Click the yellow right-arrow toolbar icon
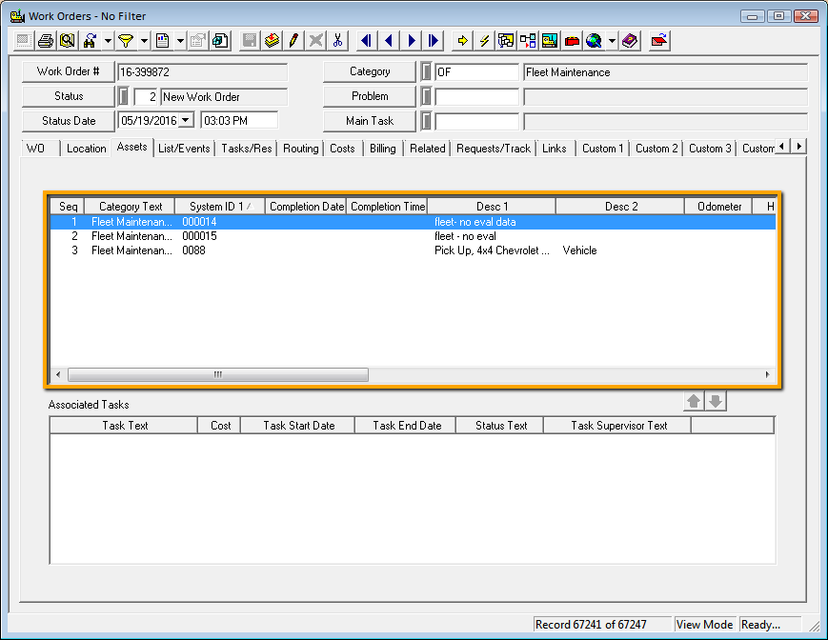The width and height of the screenshot is (828, 640). tap(462, 41)
